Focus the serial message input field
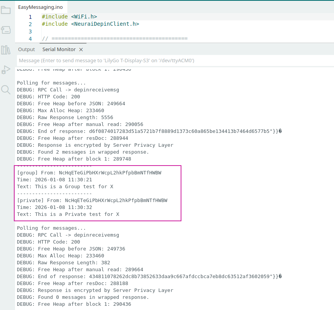The height and width of the screenshot is (310, 334). tap(175, 60)
